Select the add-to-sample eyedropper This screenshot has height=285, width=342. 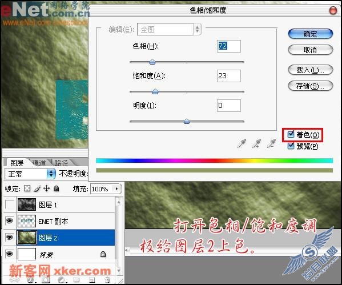(256, 143)
